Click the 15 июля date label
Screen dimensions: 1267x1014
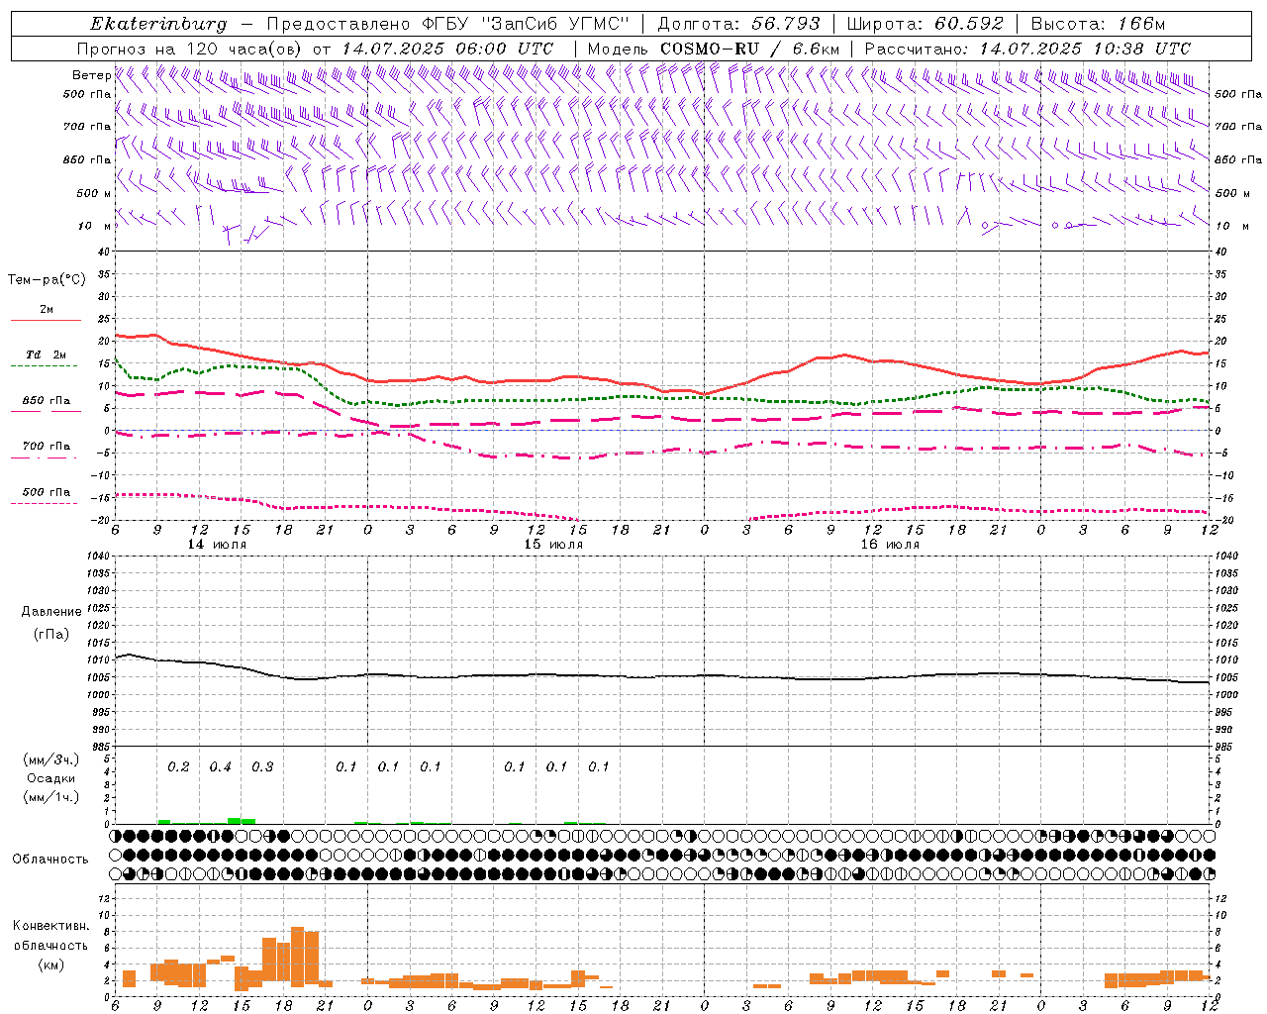pos(553,545)
